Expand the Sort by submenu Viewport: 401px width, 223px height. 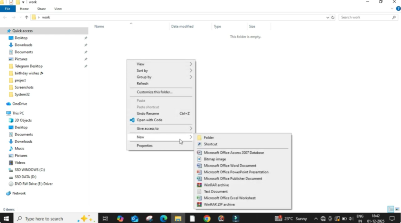click(161, 70)
